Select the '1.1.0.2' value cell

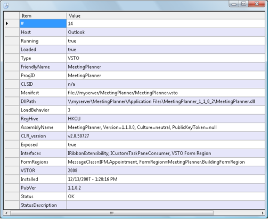click(x=166, y=188)
